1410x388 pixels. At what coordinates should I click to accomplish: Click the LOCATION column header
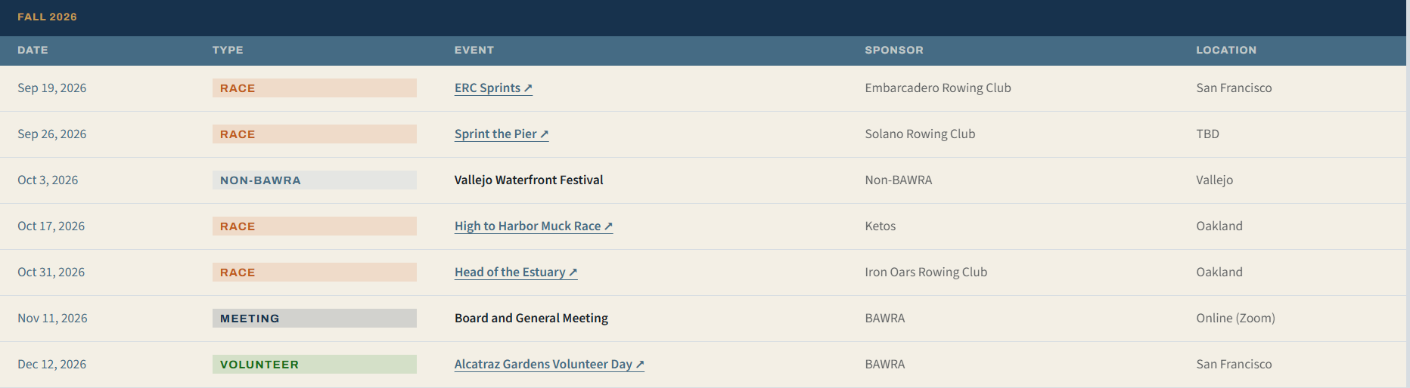(x=1226, y=50)
